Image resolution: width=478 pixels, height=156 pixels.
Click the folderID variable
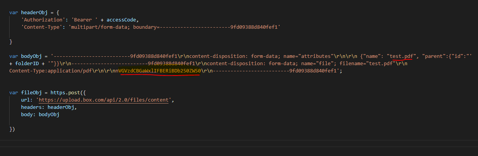click(27, 63)
